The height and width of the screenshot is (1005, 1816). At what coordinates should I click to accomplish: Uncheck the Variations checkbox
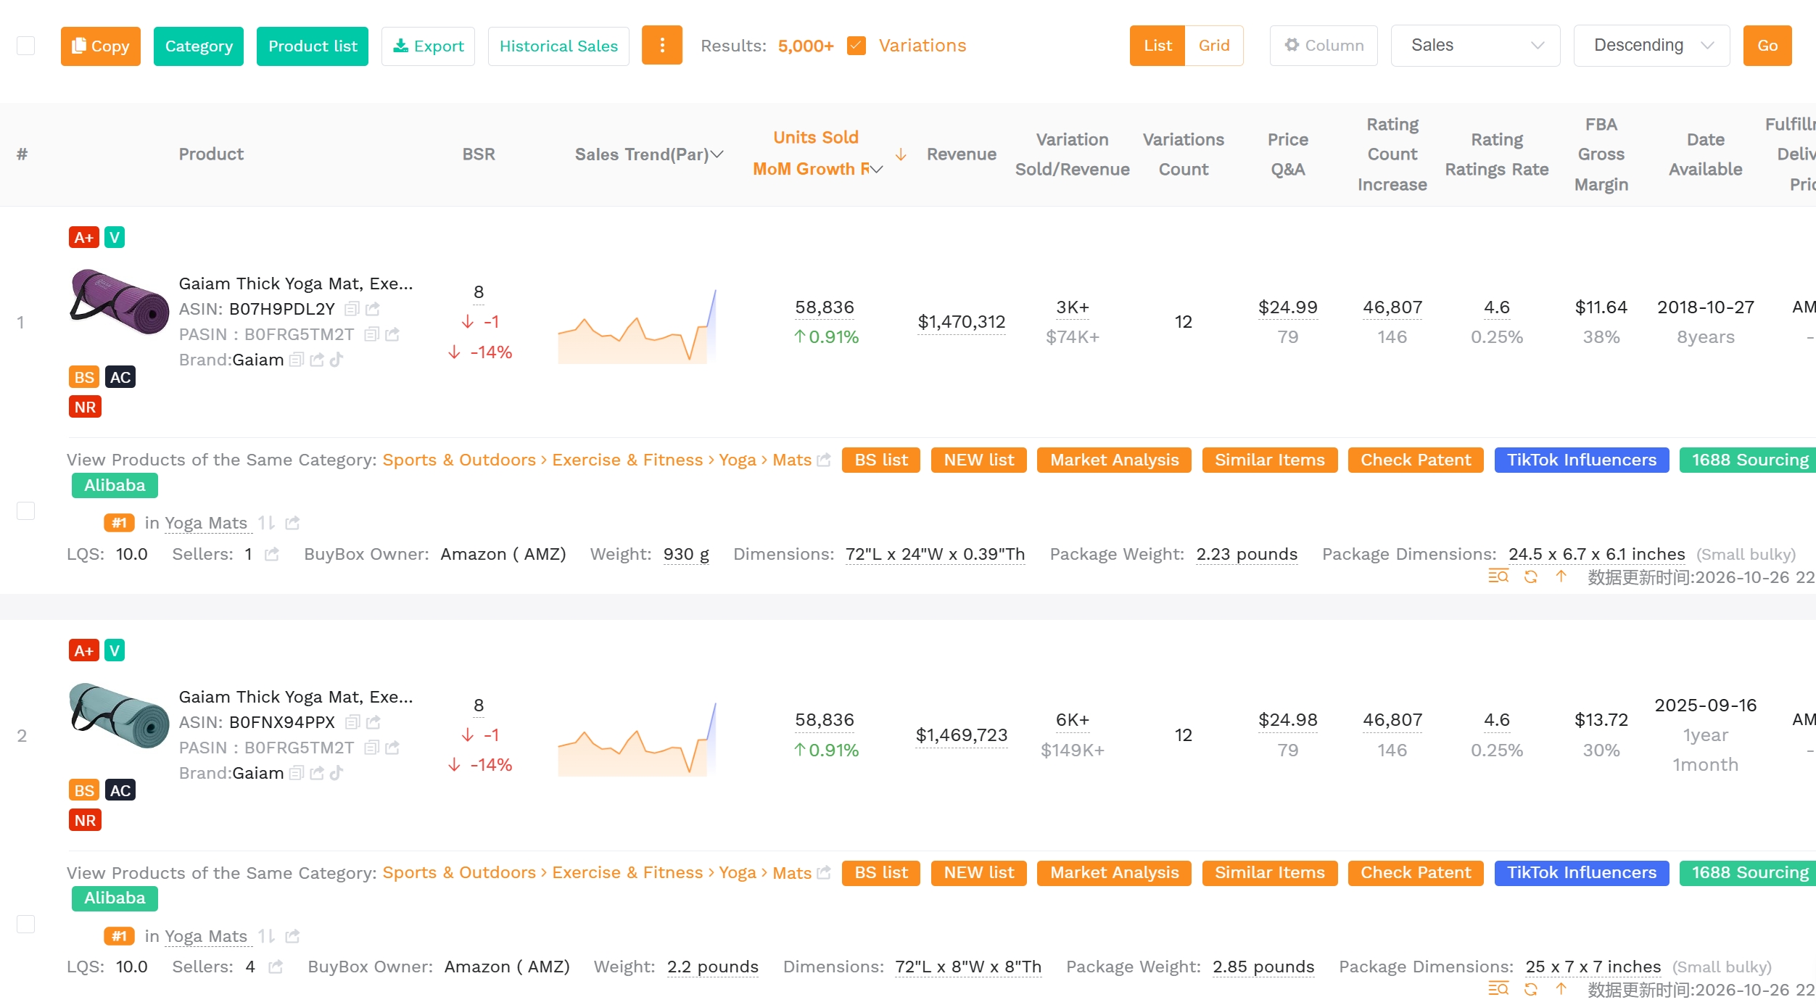coord(857,46)
